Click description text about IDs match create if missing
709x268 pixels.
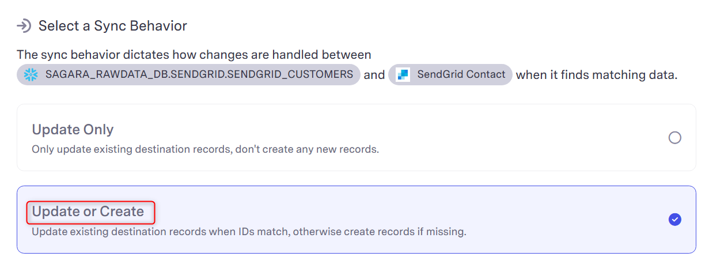(249, 232)
